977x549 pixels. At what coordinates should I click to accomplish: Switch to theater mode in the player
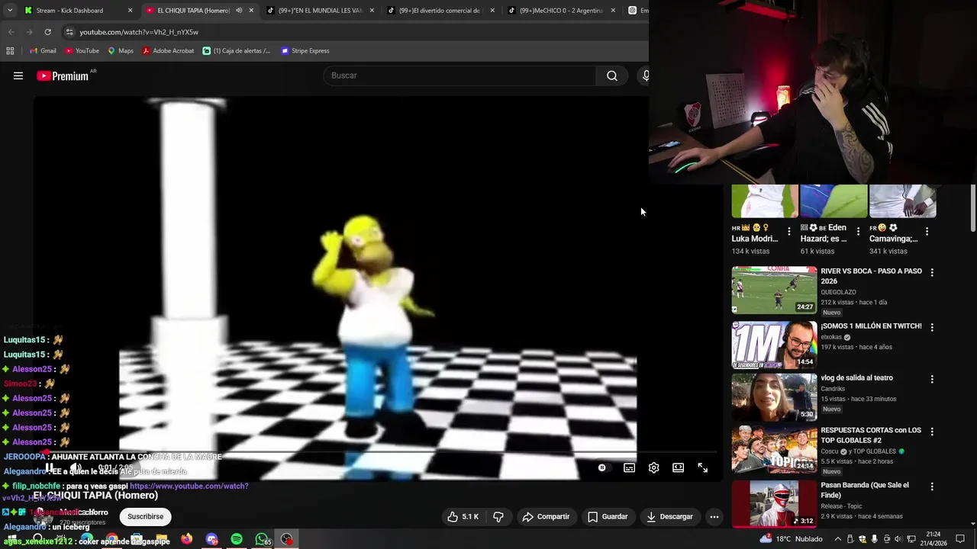click(x=678, y=467)
